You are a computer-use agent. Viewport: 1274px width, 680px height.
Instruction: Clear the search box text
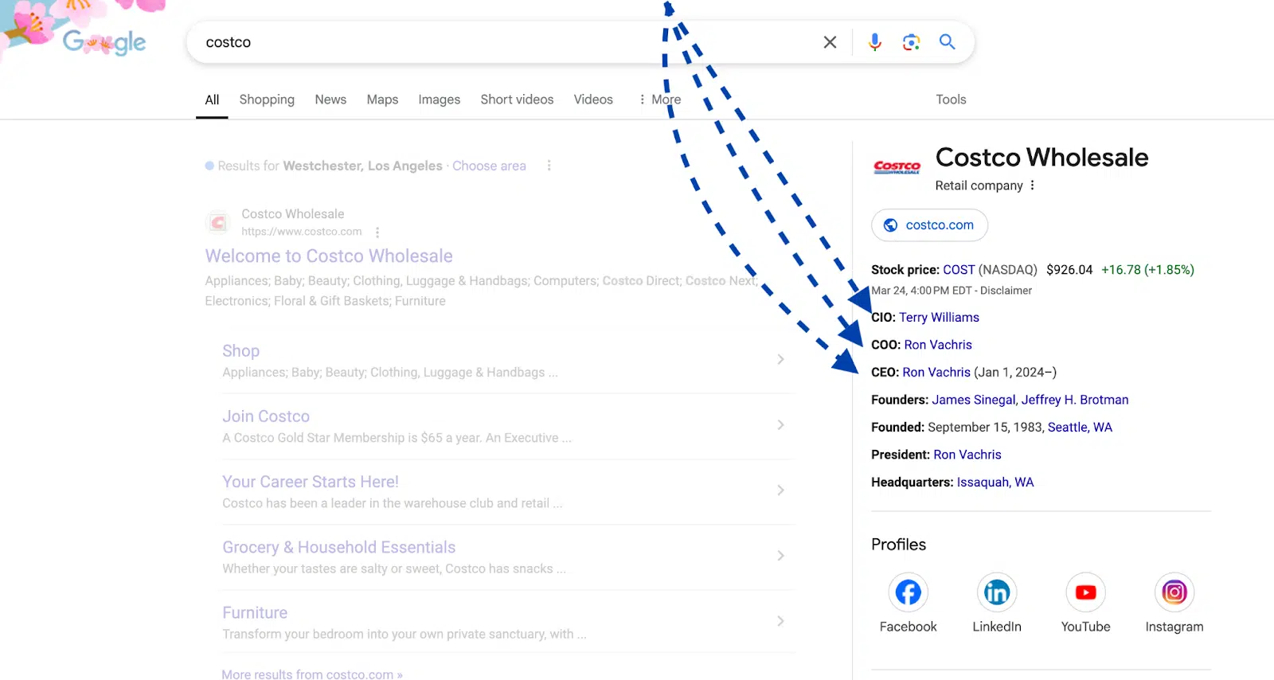point(830,42)
